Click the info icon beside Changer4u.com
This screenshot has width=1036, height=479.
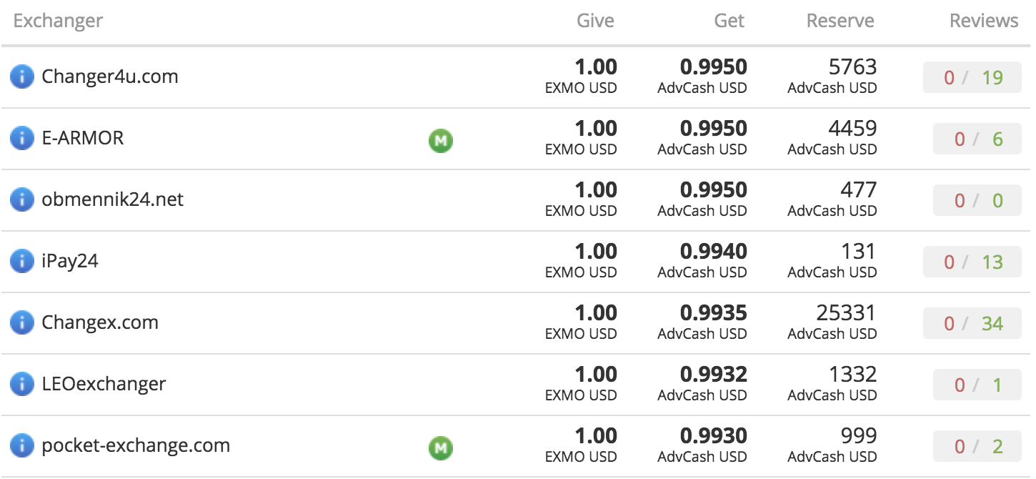coord(22,76)
